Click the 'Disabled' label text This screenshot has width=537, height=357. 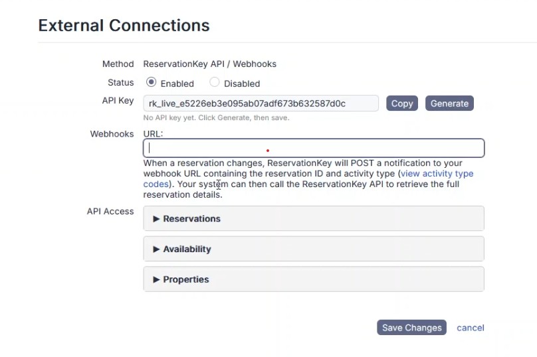pos(242,84)
